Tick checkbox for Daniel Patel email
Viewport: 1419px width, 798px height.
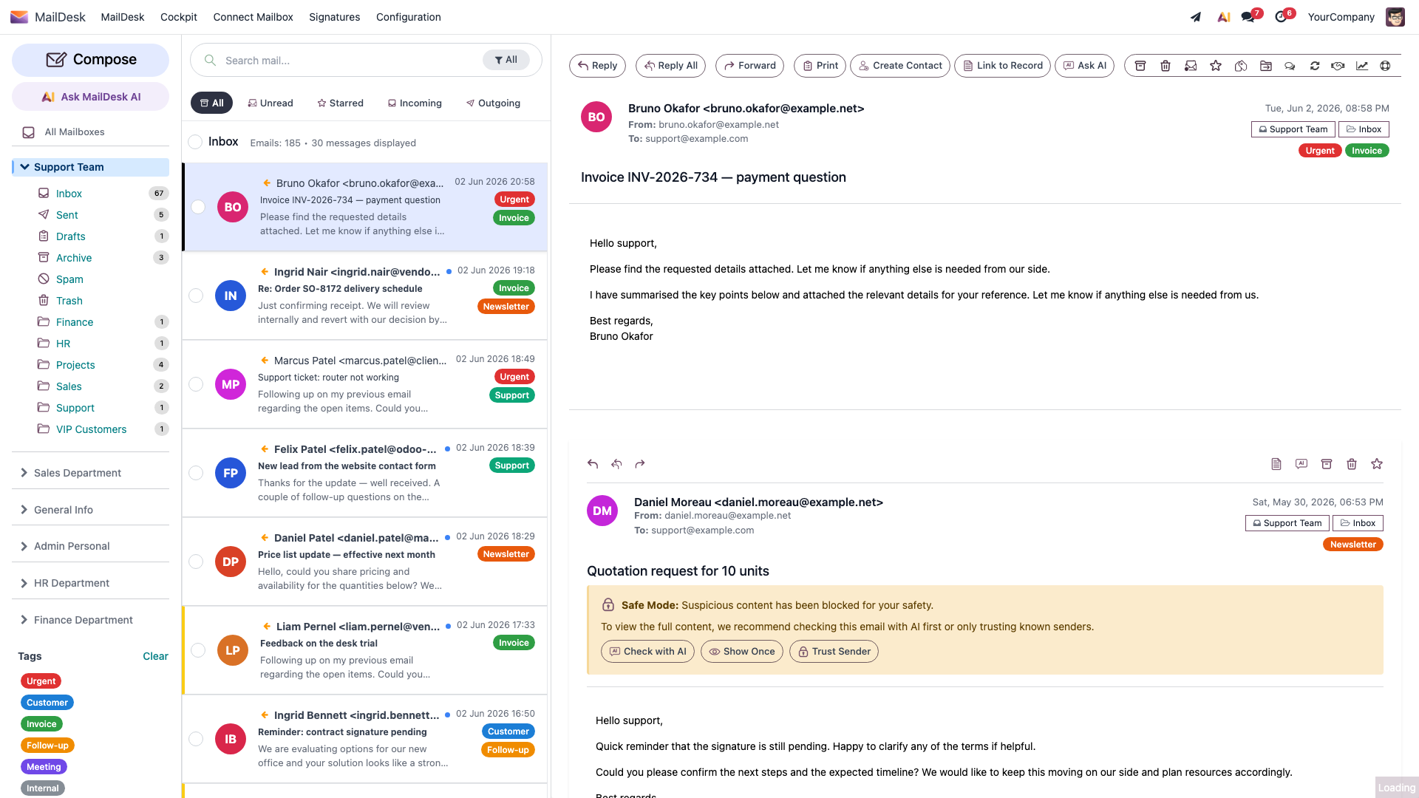(x=196, y=562)
